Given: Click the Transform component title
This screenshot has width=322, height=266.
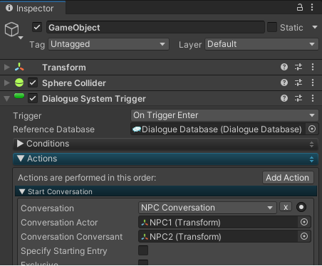Looking at the screenshot, I should point(64,68).
